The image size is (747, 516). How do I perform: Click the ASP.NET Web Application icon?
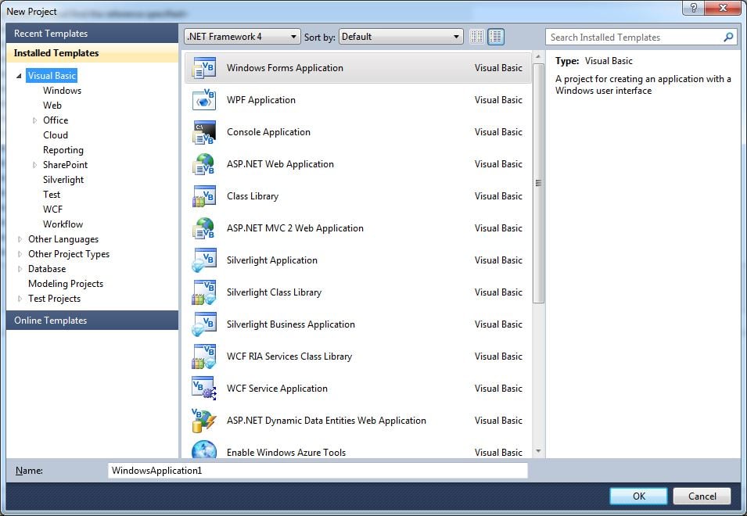point(204,163)
